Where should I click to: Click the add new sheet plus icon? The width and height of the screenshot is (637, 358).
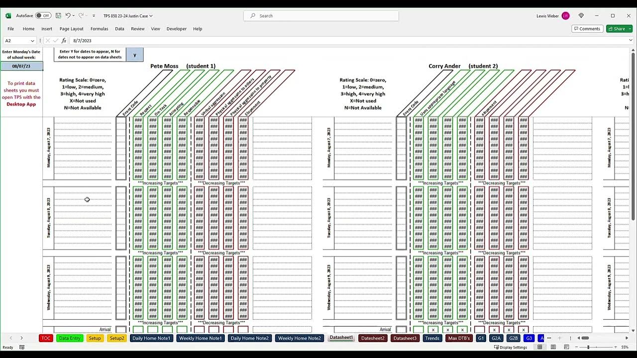pos(559,338)
